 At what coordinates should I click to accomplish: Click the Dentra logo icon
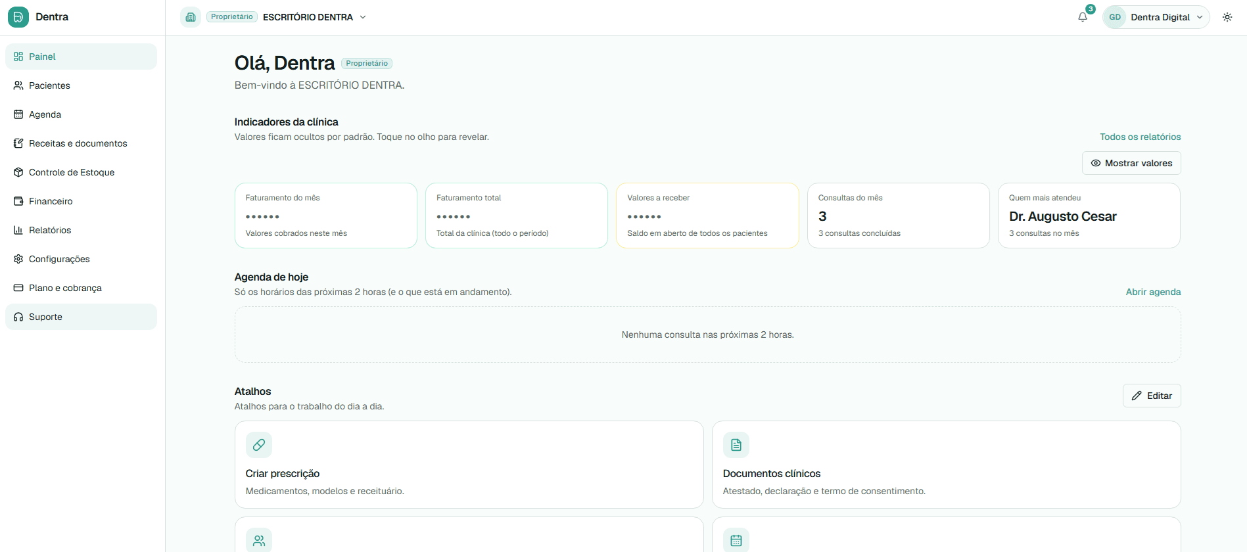(18, 17)
